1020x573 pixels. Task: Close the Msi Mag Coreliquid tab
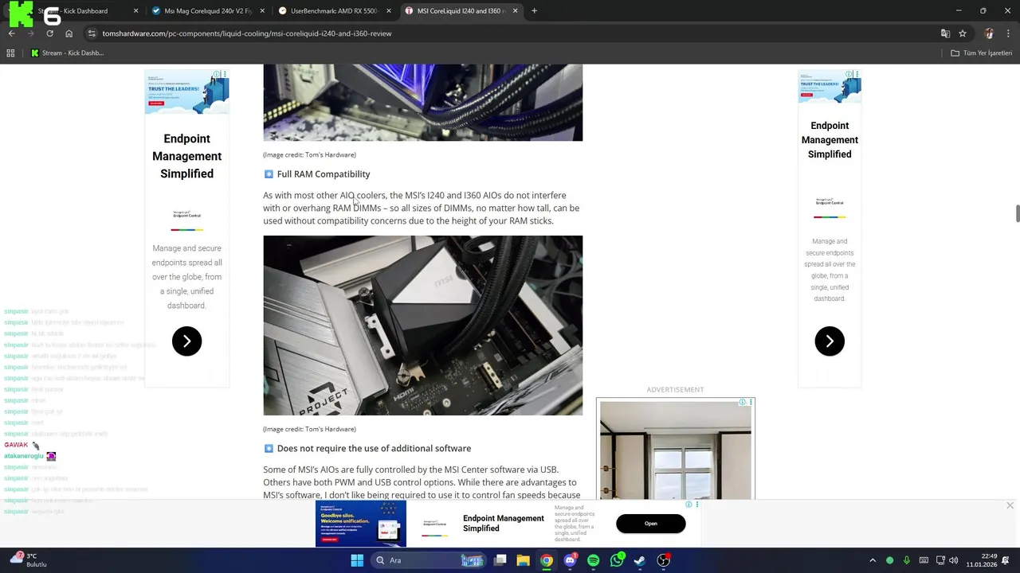tap(262, 11)
